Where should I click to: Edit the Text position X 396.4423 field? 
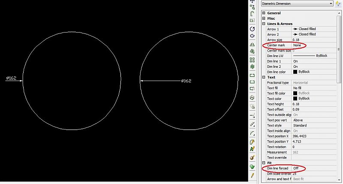pyautogui.click(x=314, y=136)
